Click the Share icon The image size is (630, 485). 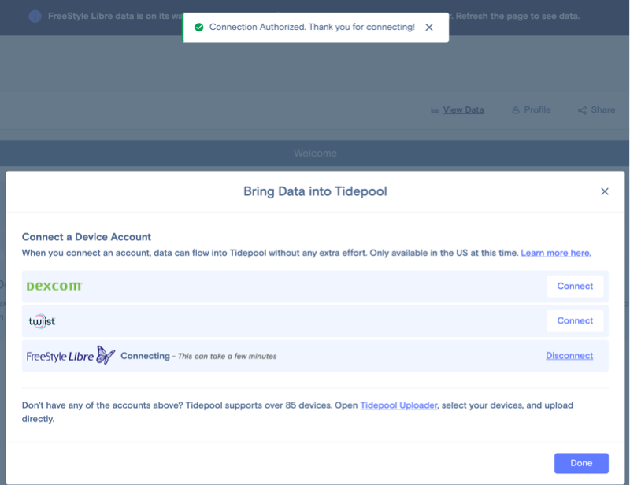(x=582, y=110)
